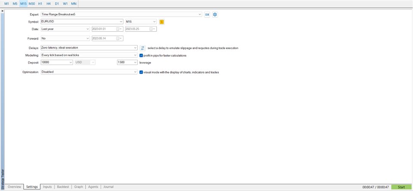Open the Date range 'Last year' dropdown
Screen dimensions: 413x191
65,29
